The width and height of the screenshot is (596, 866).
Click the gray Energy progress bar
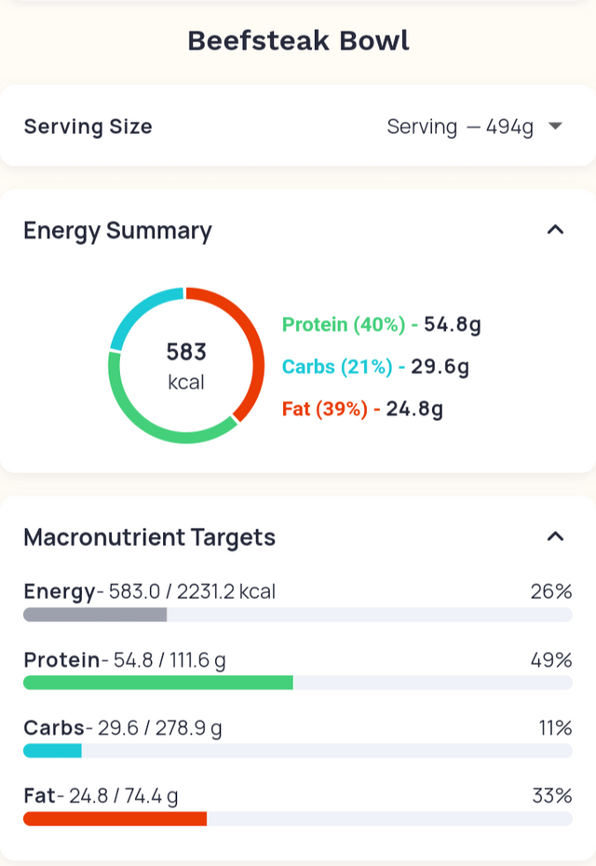click(x=95, y=615)
